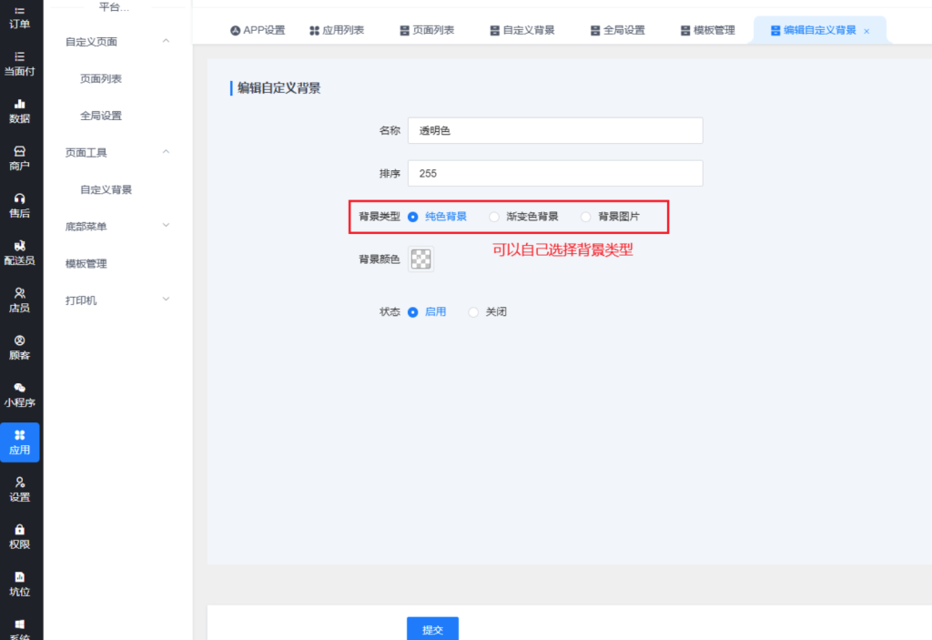Screen dimensions: 932x640
Task: Select the 渐变色背景 radio option
Action: coord(494,217)
